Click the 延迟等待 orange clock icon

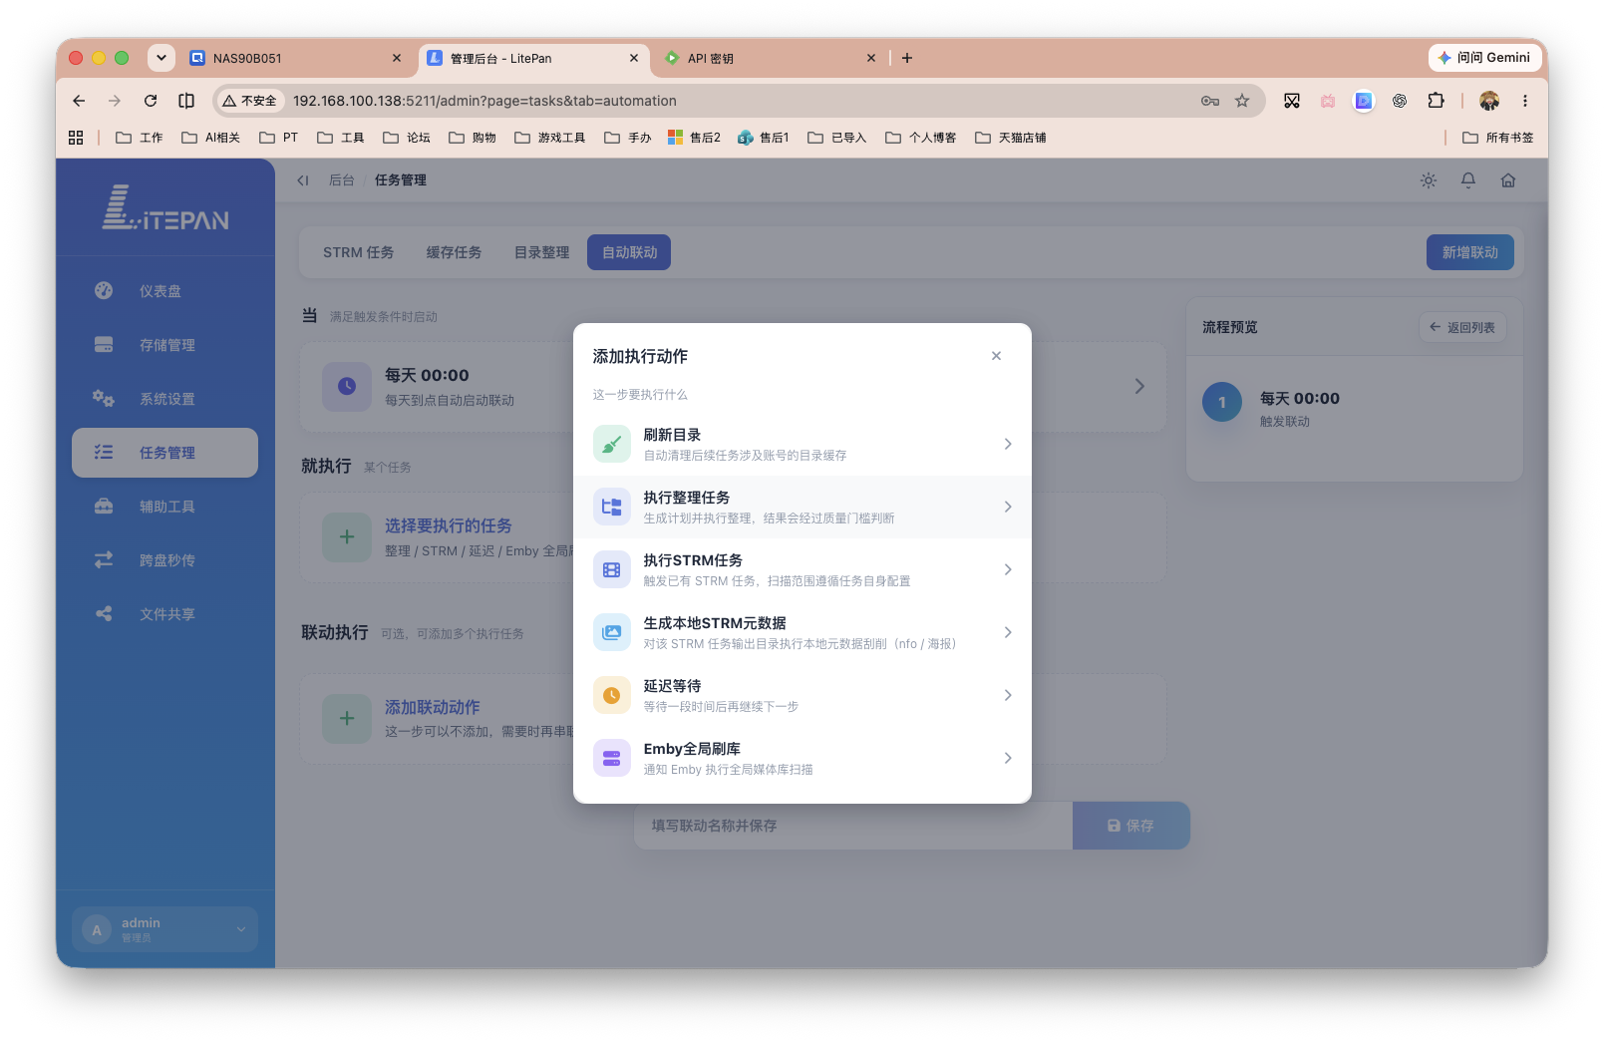click(612, 695)
